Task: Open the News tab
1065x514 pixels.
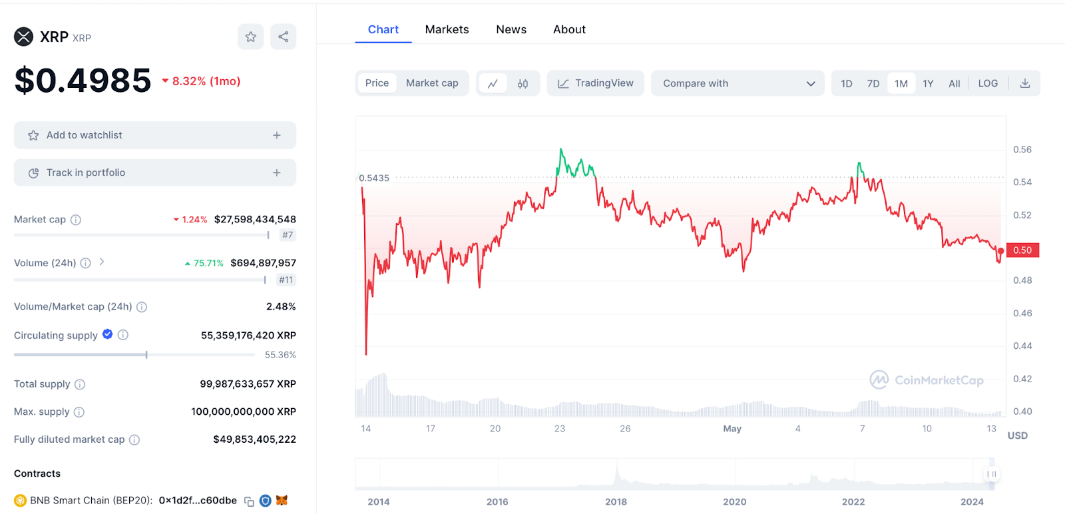Action: click(x=511, y=29)
